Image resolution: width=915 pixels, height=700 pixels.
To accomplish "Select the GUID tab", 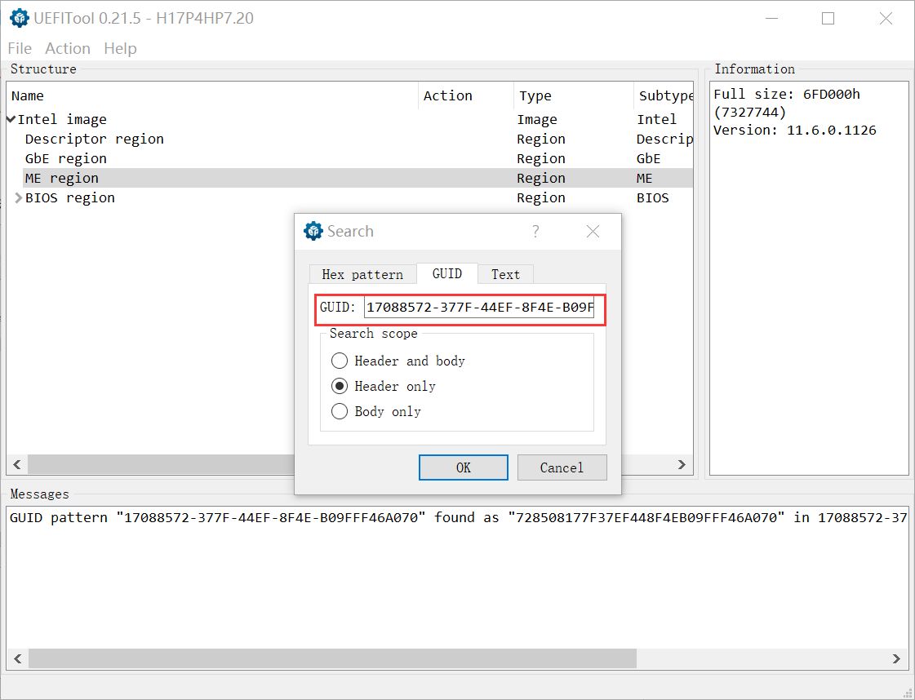I will pyautogui.click(x=447, y=273).
